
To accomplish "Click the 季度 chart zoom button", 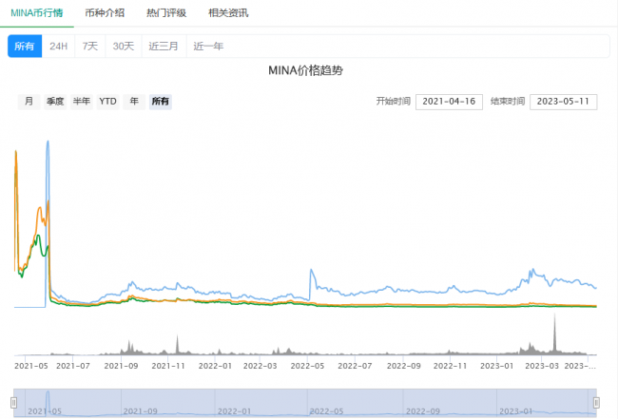I will (55, 102).
